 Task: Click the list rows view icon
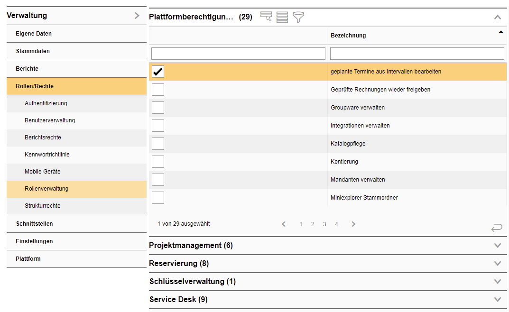(x=282, y=18)
